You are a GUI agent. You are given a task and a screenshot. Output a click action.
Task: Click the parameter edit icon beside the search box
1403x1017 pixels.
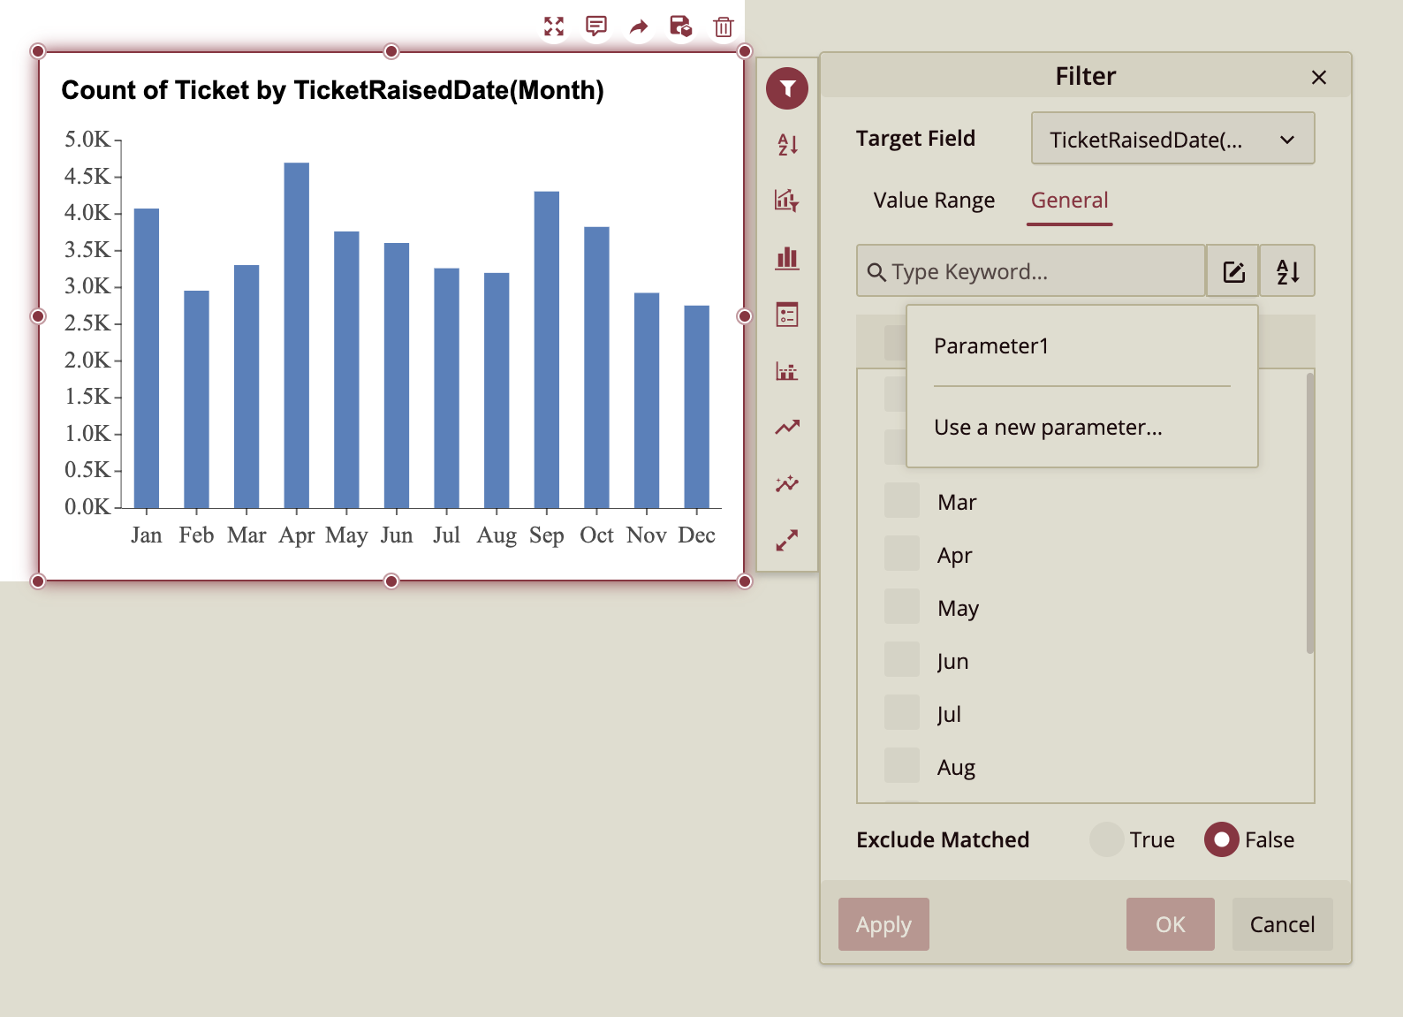(1234, 271)
